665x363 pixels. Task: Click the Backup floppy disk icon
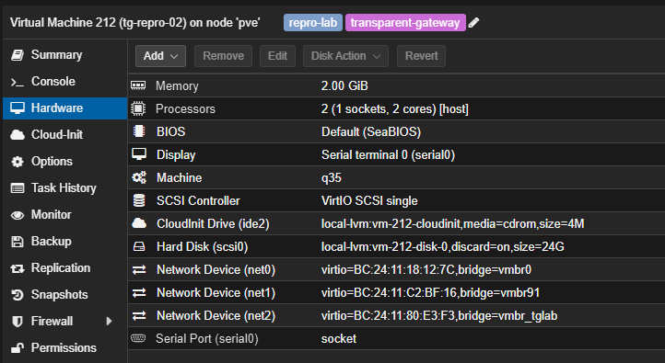(x=17, y=241)
